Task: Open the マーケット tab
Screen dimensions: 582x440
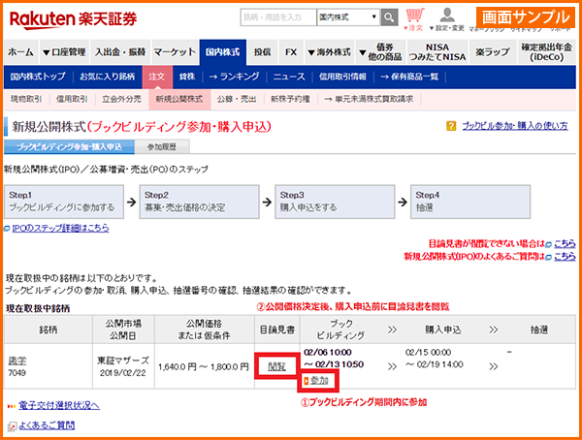Action: 175,52
